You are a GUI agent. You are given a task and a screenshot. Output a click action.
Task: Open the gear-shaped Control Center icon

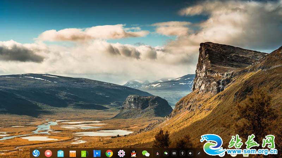click(121, 153)
